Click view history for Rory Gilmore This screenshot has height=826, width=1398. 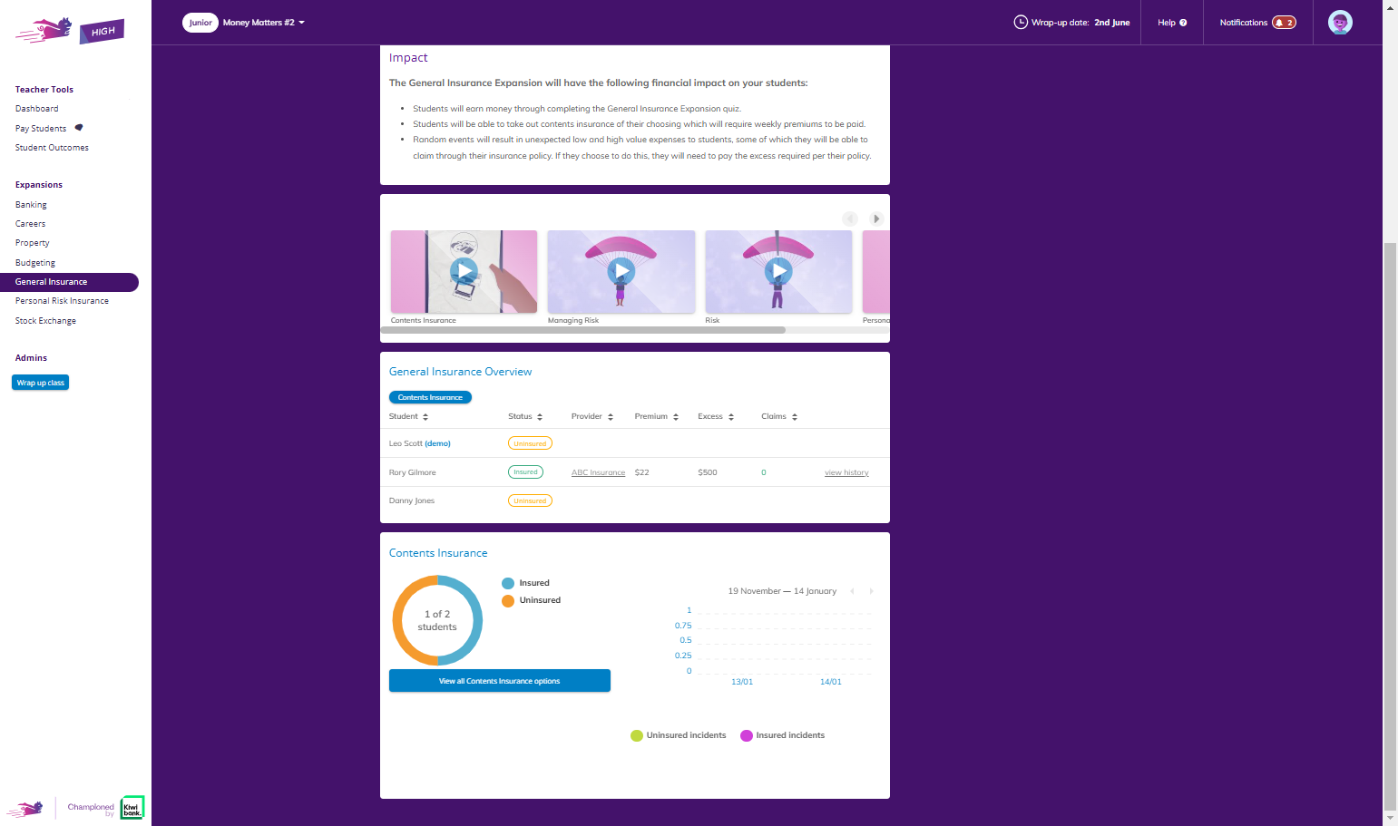point(846,472)
